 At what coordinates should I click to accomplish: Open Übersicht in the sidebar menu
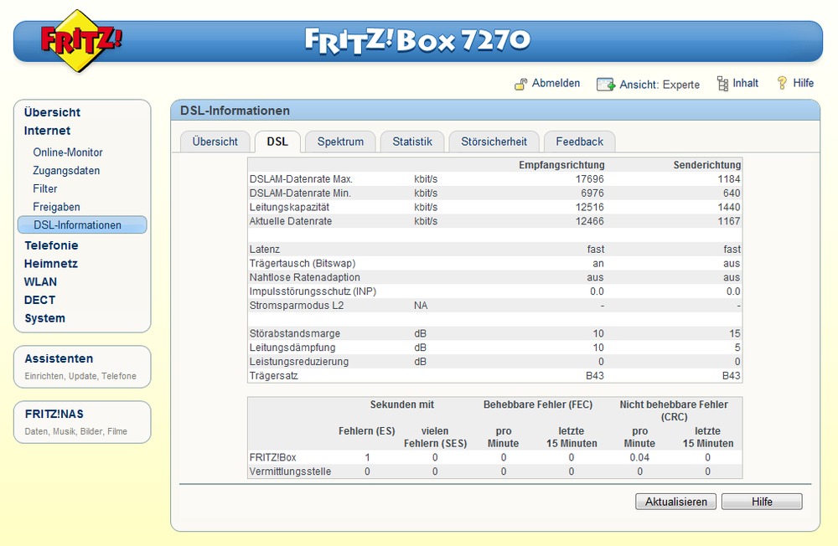[52, 112]
